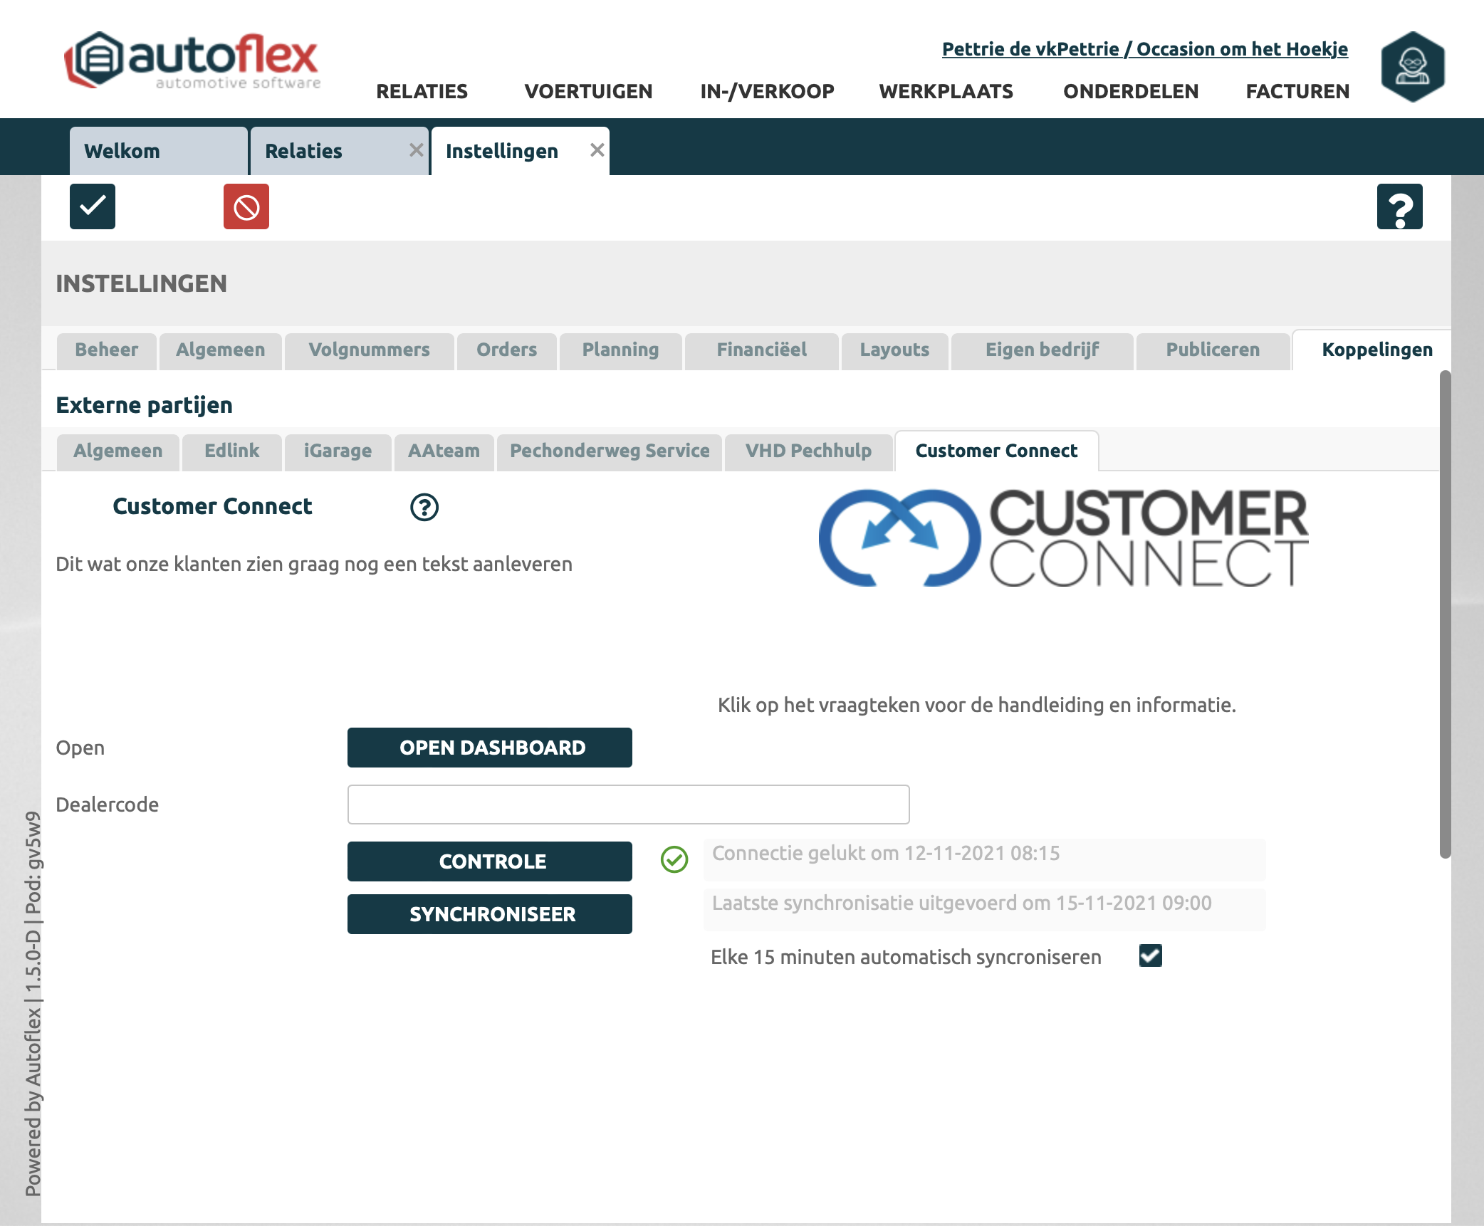Image resolution: width=1484 pixels, height=1226 pixels.
Task: Close the Instellingen tab
Action: (x=597, y=150)
